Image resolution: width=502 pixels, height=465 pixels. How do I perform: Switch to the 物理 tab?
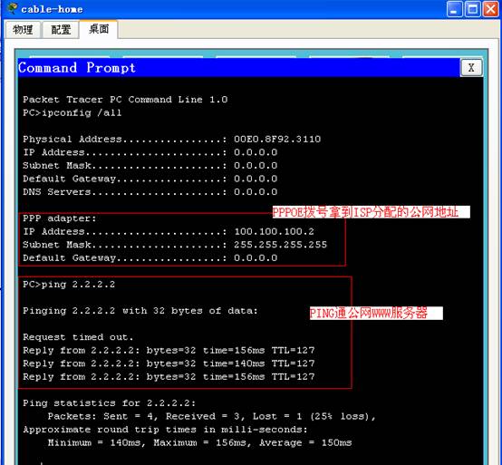(23, 30)
